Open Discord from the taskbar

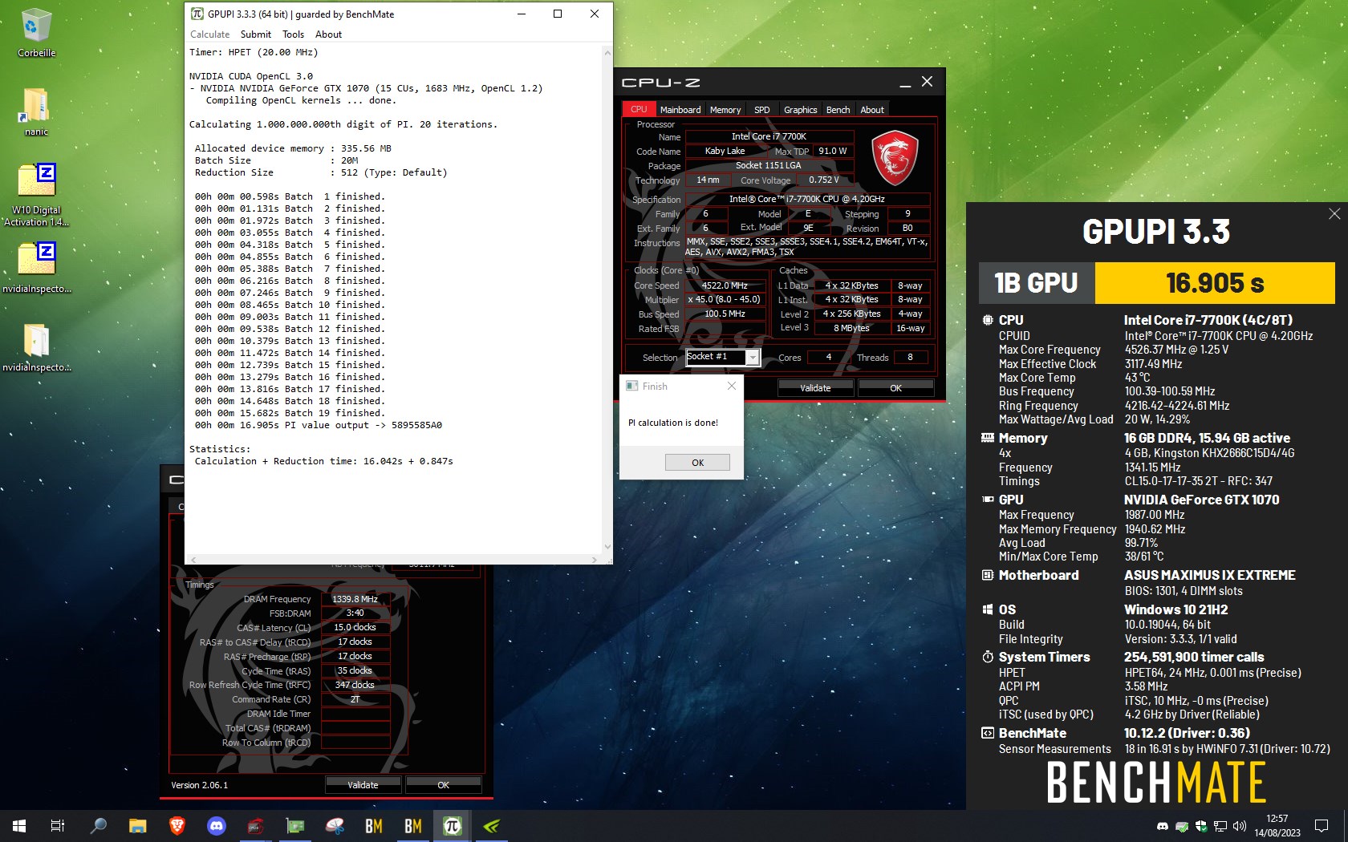pyautogui.click(x=217, y=825)
